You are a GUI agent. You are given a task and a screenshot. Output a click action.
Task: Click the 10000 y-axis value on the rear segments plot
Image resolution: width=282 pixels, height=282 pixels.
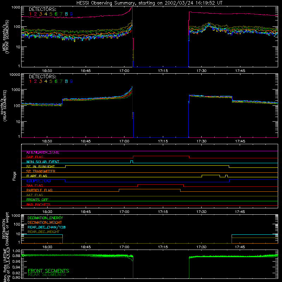[15, 75]
